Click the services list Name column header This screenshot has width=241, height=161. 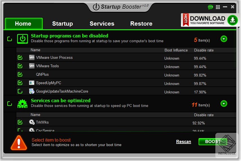coord(35,115)
